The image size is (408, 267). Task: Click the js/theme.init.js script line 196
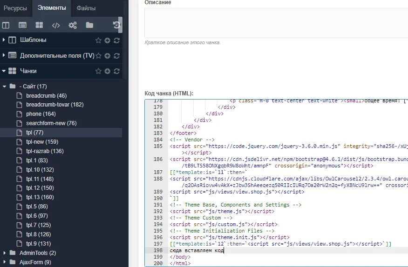(x=230, y=237)
